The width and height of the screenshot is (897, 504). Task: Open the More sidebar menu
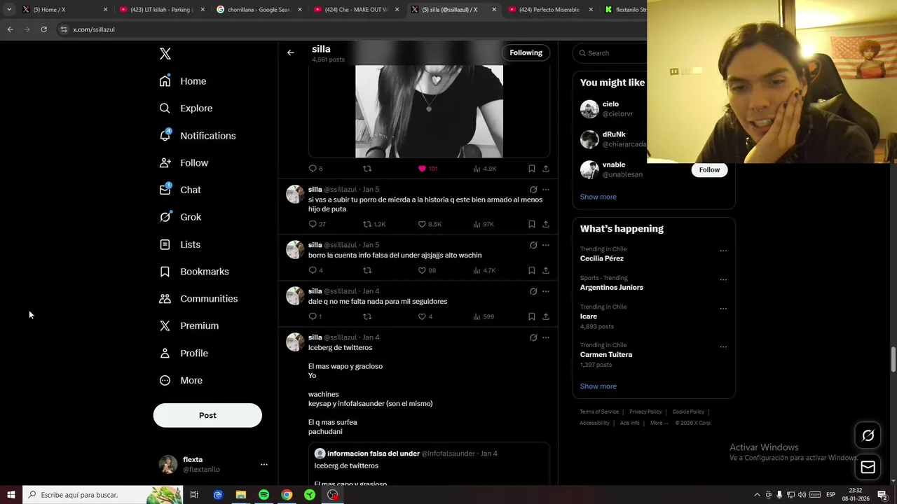[x=181, y=381]
